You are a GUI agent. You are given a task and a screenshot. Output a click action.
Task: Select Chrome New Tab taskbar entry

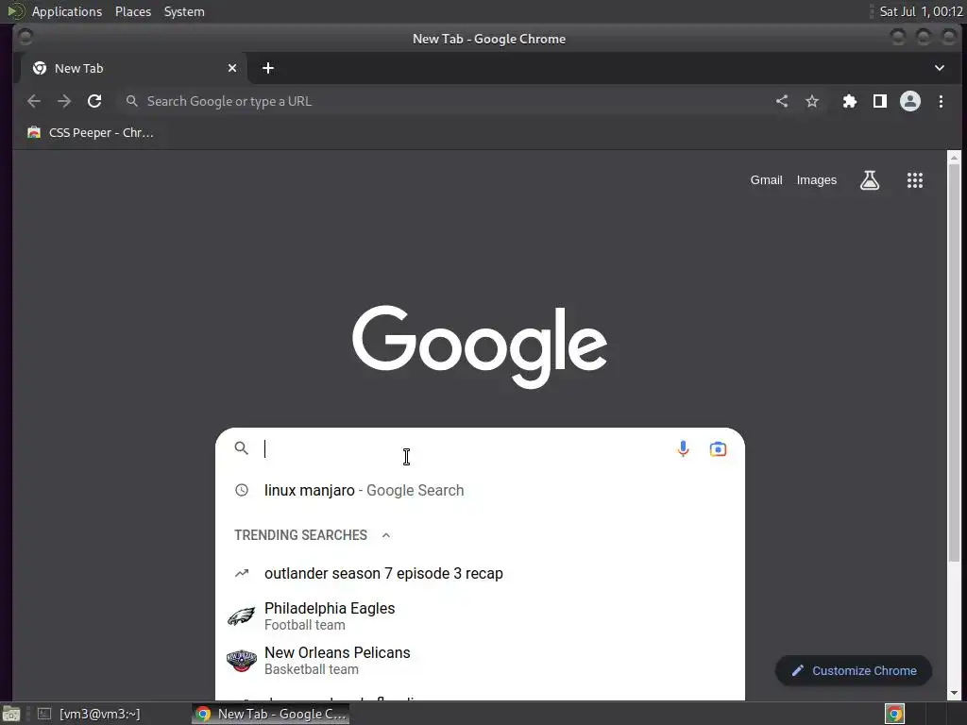[271, 714]
